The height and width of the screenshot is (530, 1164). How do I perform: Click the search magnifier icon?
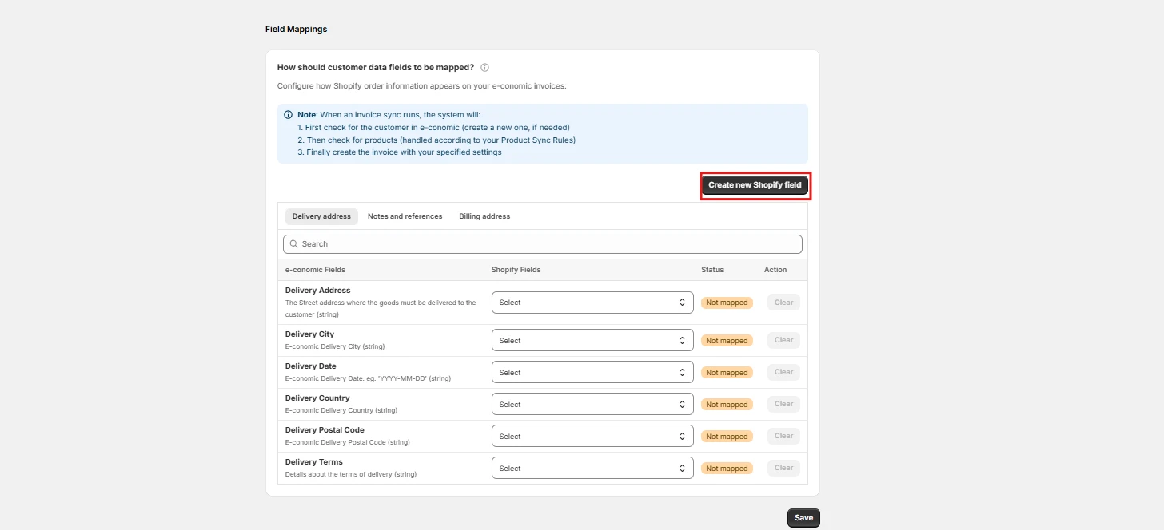point(293,244)
